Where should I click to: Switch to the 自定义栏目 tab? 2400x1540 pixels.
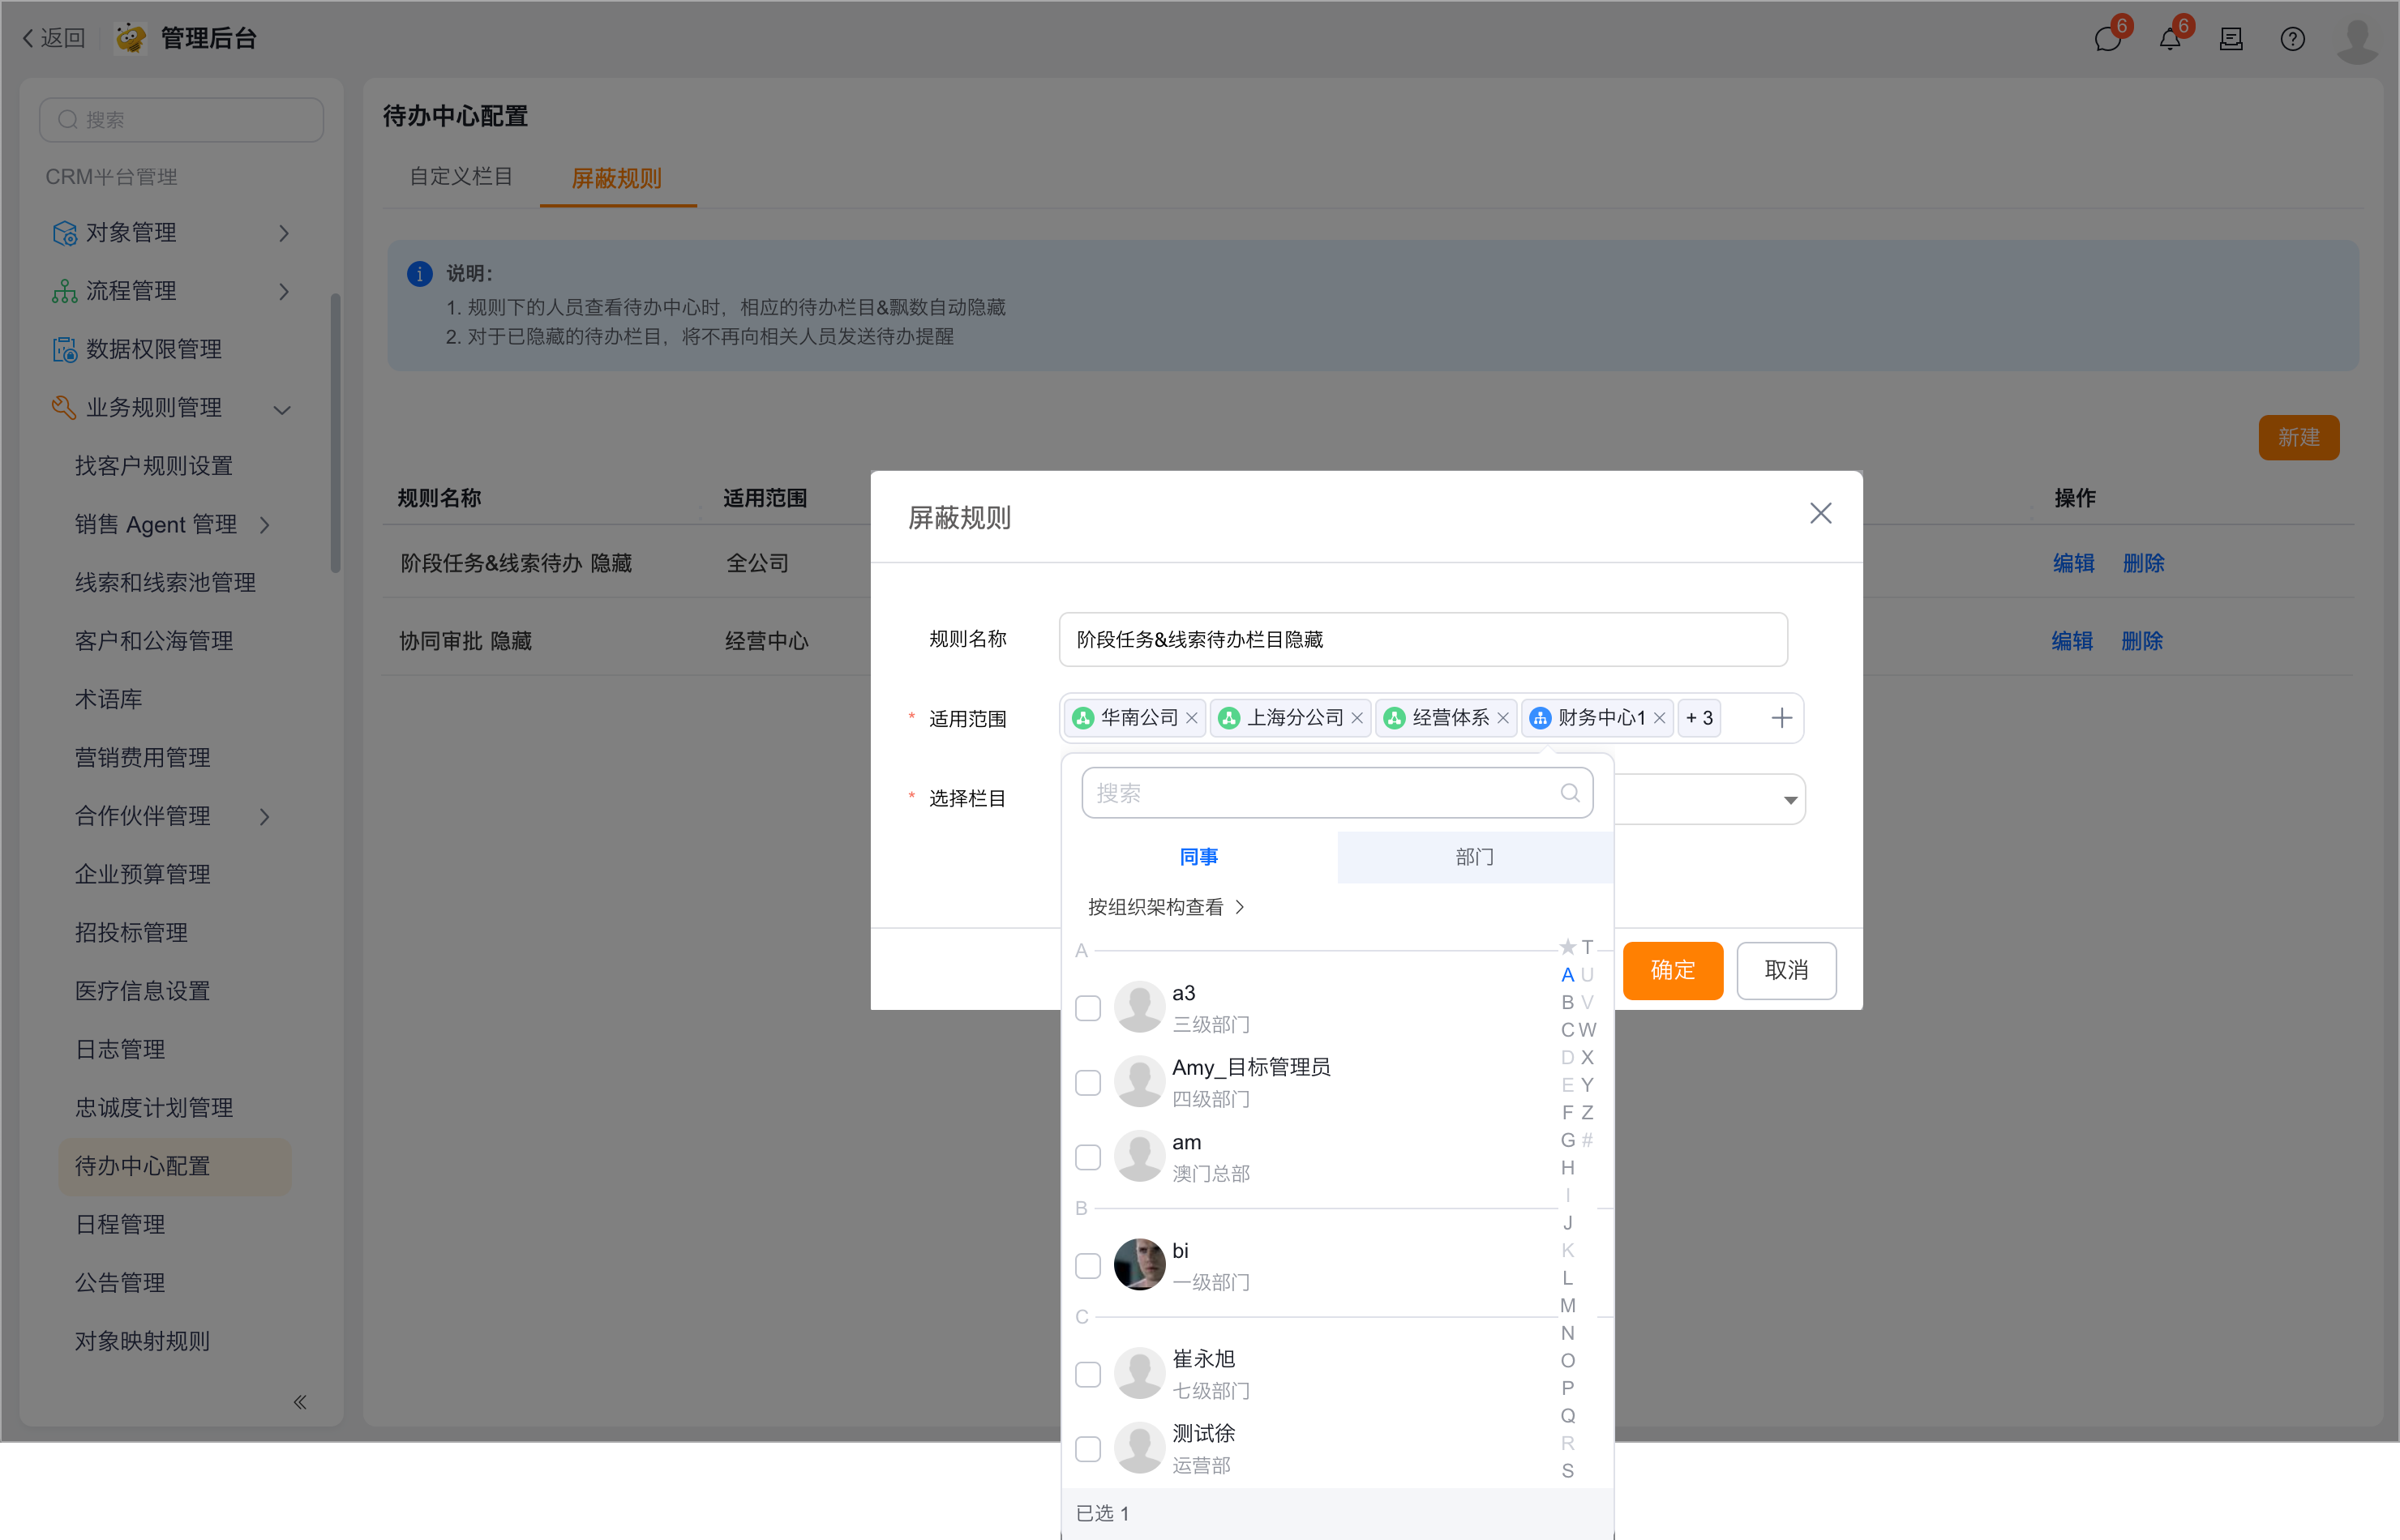coord(461,177)
